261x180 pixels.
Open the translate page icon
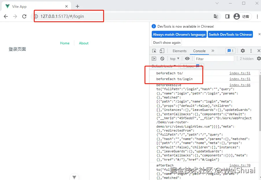click(x=216, y=16)
